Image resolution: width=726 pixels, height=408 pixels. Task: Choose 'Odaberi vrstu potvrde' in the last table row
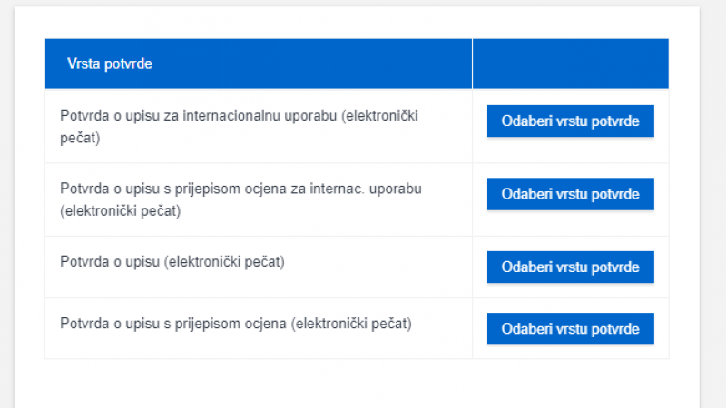pos(570,328)
